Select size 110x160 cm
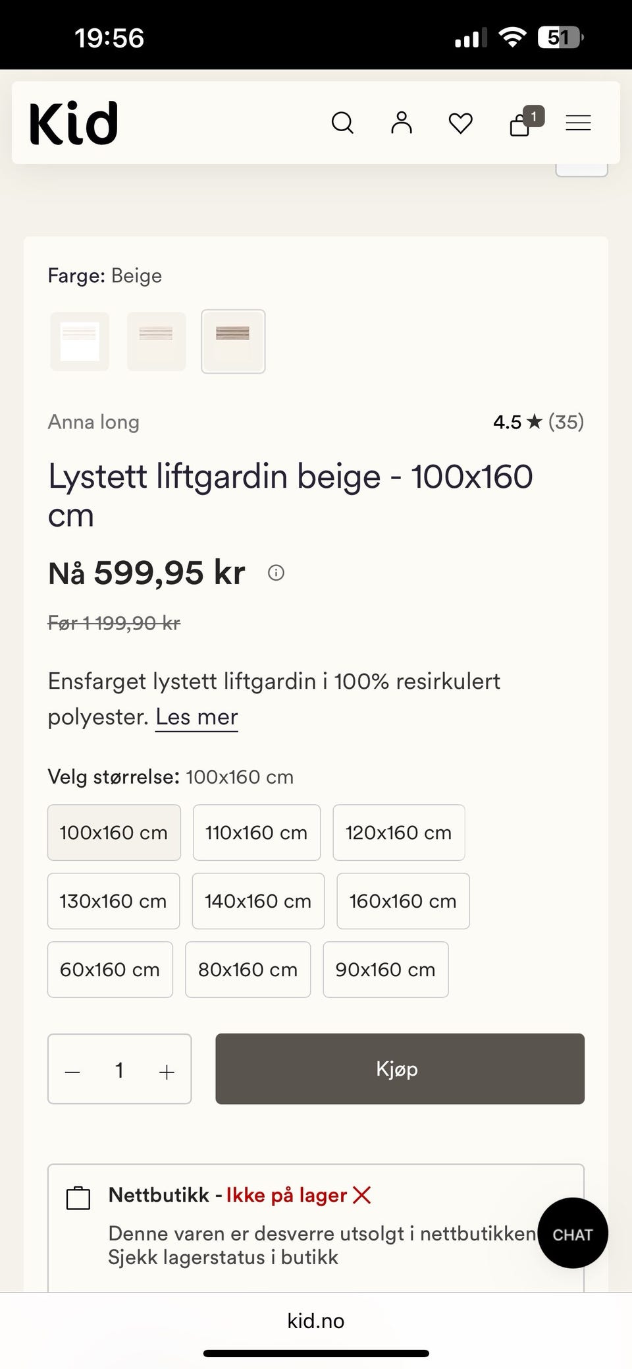This screenshot has height=1369, width=632. (x=257, y=832)
